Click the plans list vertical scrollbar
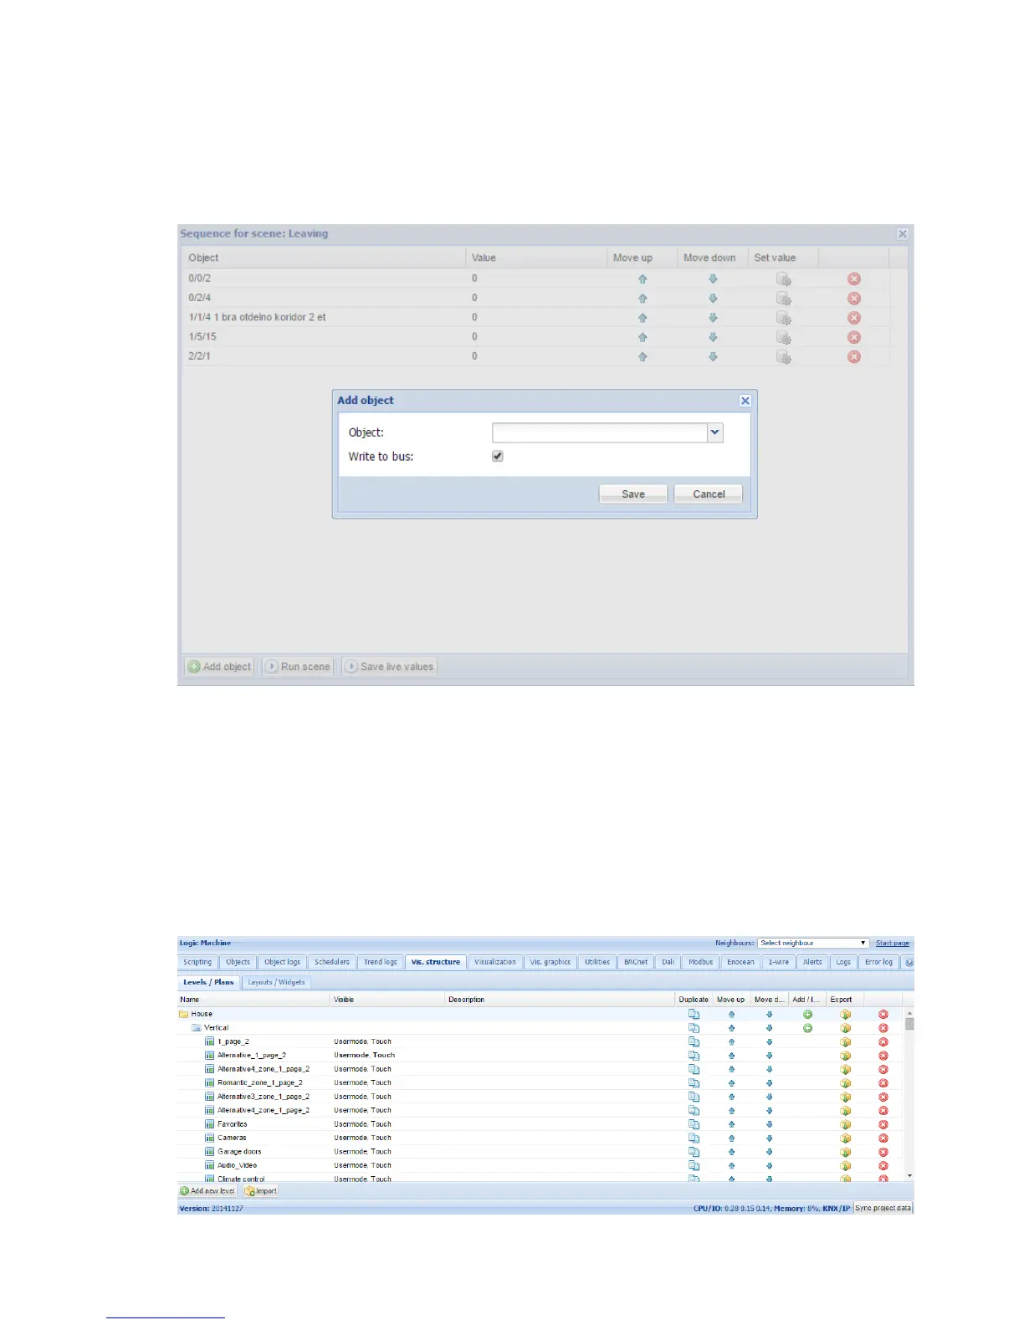The width and height of the screenshot is (1024, 1325). click(909, 1095)
